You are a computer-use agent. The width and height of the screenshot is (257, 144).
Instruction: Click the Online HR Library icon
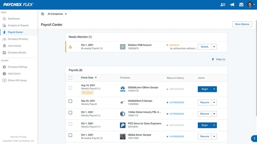pyautogui.click(x=4, y=80)
